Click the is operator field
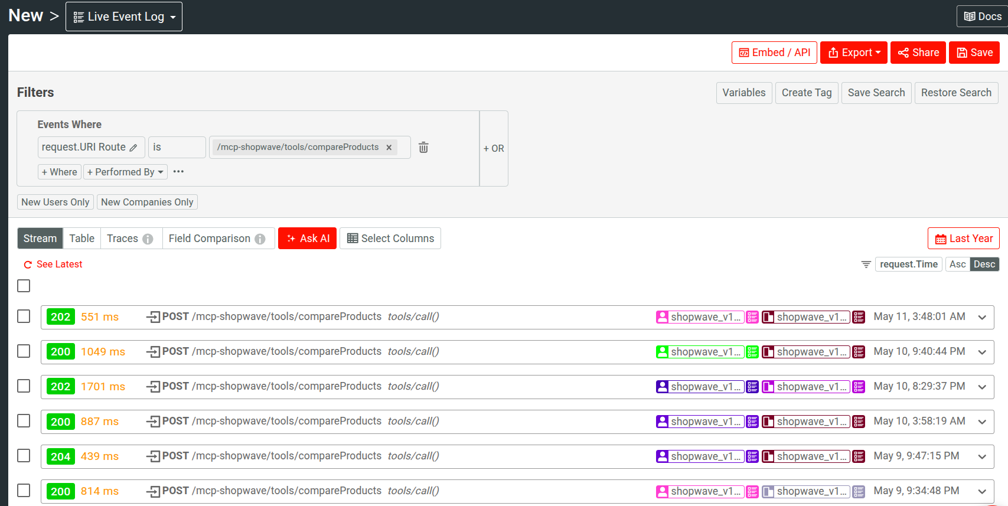This screenshot has width=1008, height=506. [x=177, y=148]
